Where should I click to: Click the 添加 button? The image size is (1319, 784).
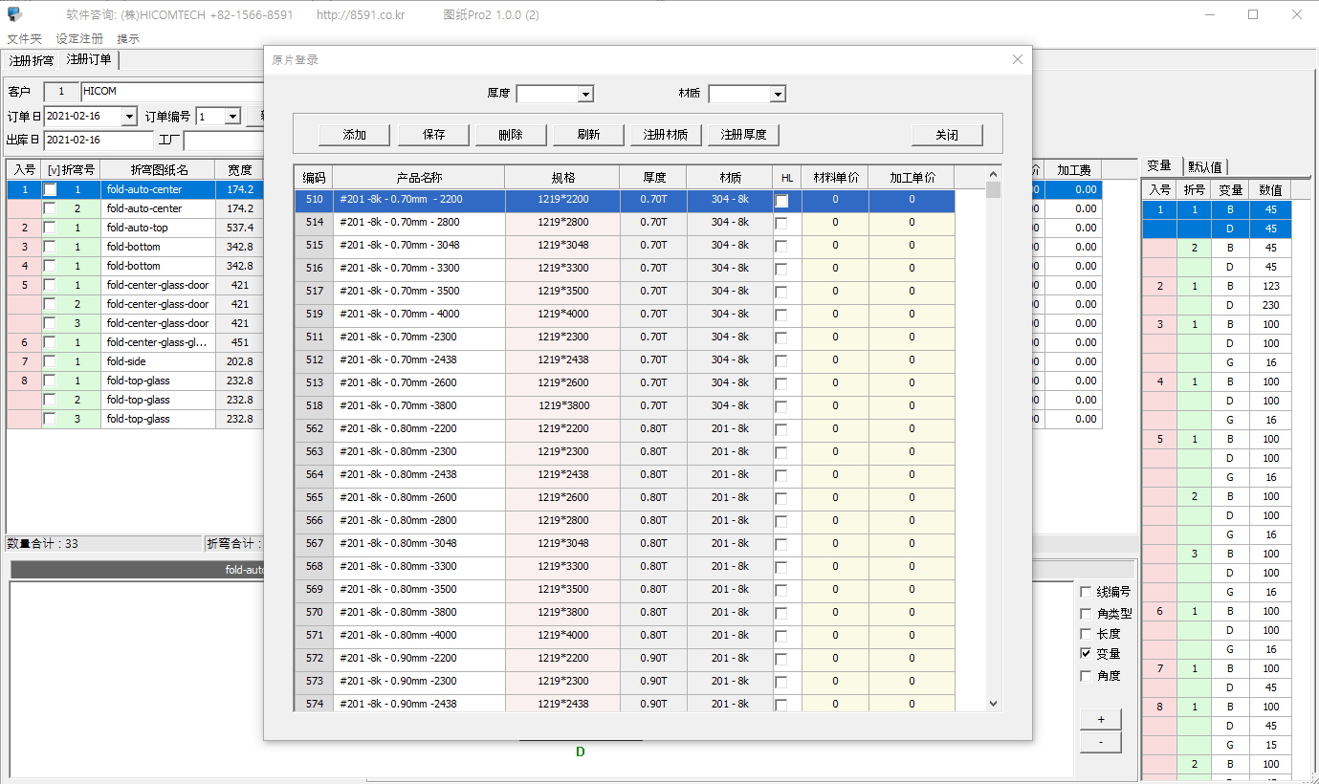tap(355, 135)
